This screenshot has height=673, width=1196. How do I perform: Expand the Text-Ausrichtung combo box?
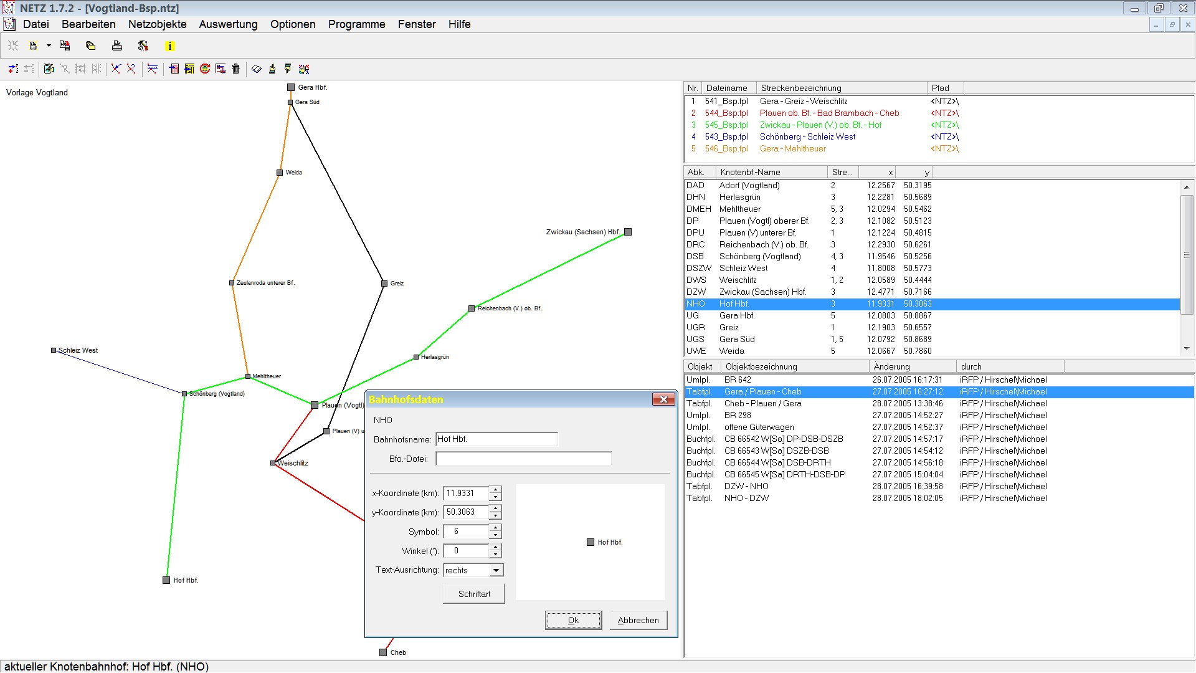pos(496,570)
